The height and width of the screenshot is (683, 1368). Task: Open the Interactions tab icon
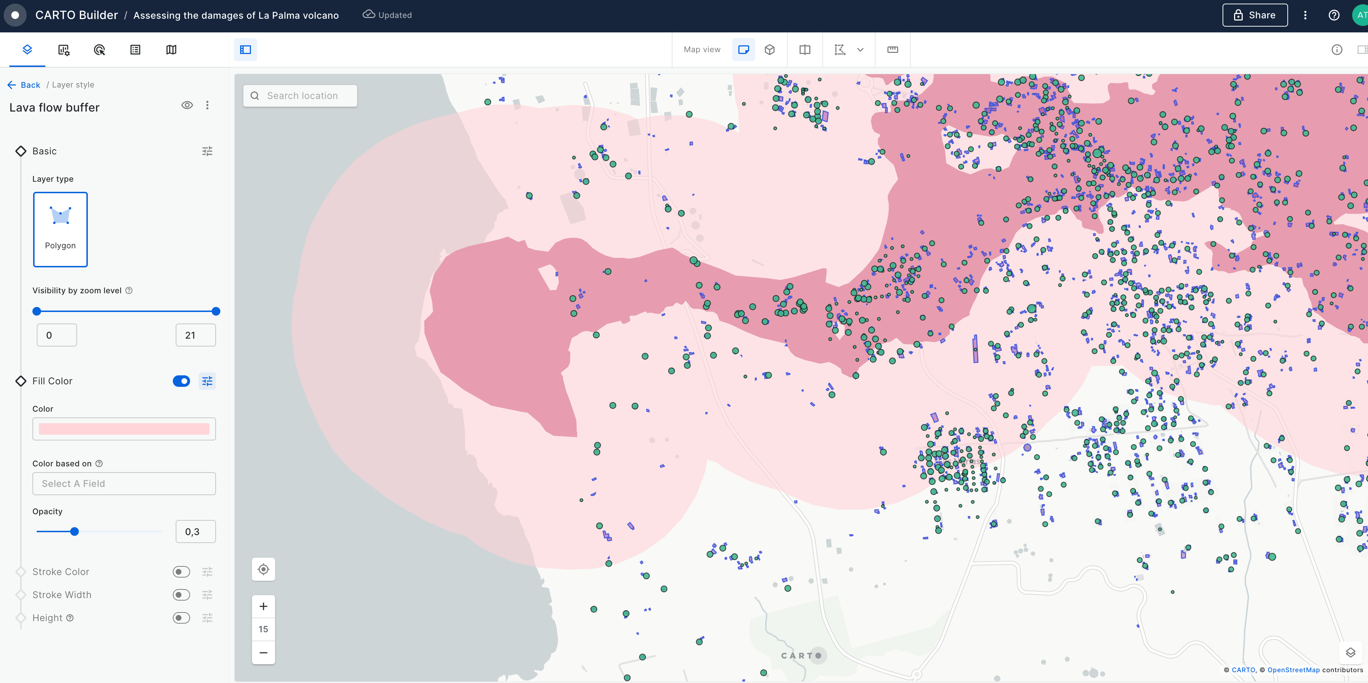click(99, 49)
